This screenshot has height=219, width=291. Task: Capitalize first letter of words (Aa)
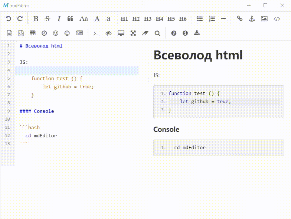pos(84,19)
